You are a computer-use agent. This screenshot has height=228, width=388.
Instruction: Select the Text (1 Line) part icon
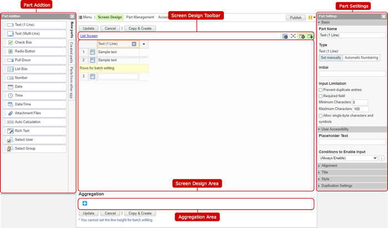tap(11, 25)
